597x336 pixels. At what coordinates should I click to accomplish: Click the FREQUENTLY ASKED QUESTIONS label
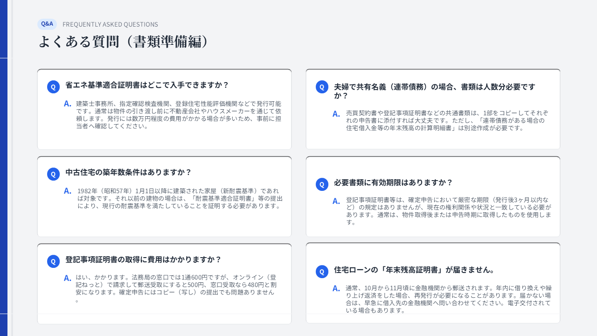click(110, 24)
